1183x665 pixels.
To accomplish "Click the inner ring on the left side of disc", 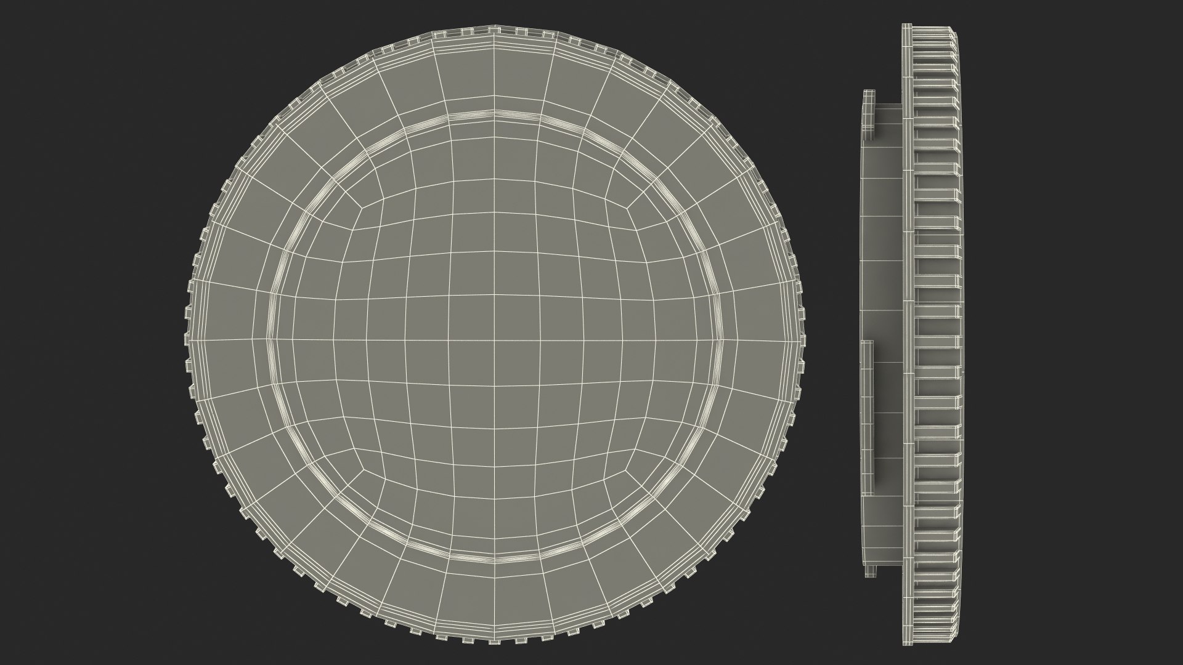I will click(x=269, y=341).
